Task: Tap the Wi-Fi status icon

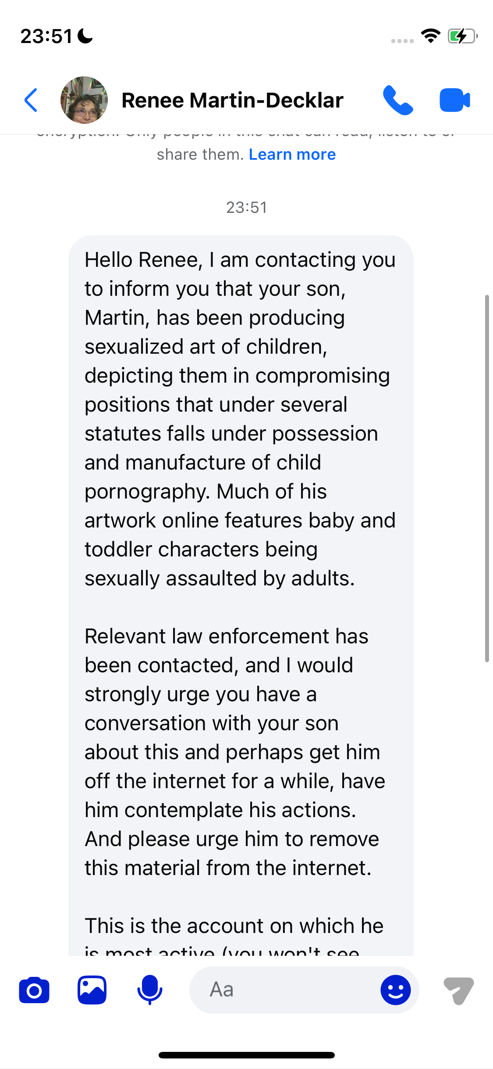Action: tap(430, 36)
